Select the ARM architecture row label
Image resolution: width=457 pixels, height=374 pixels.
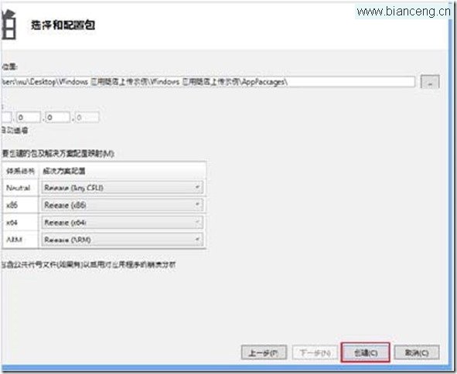[14, 240]
